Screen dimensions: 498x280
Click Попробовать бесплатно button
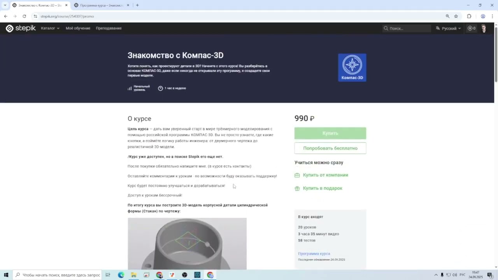point(330,148)
